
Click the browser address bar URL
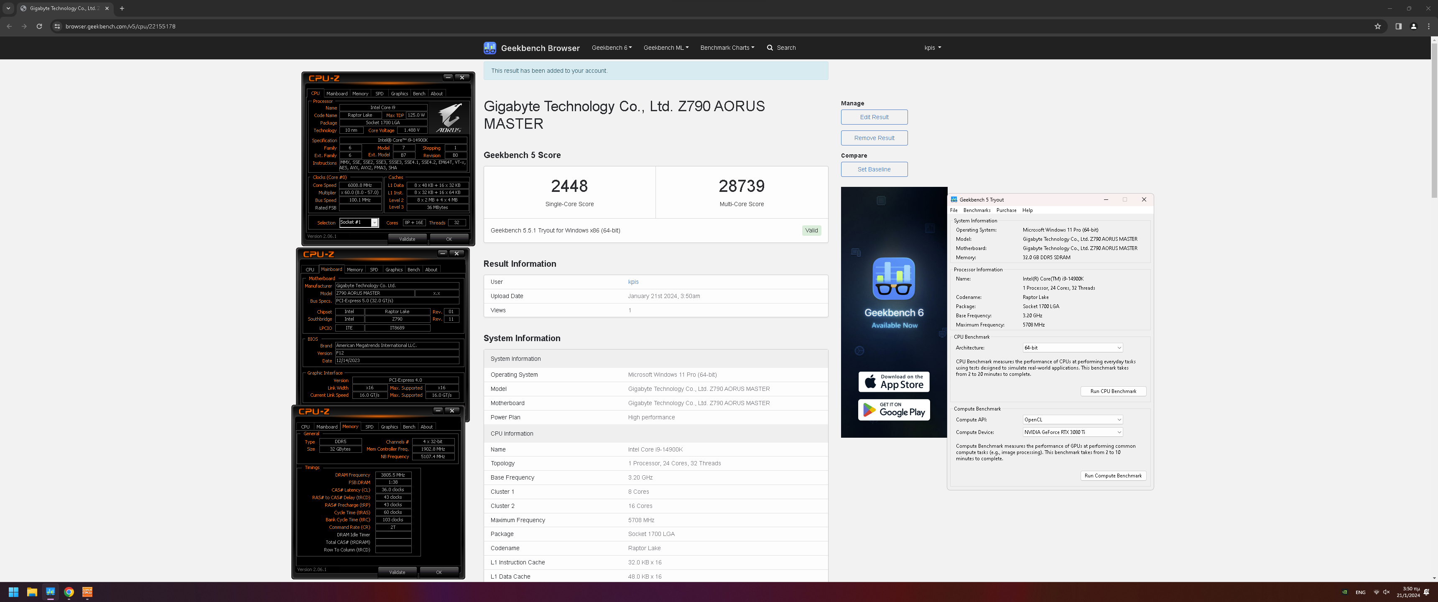(x=120, y=26)
